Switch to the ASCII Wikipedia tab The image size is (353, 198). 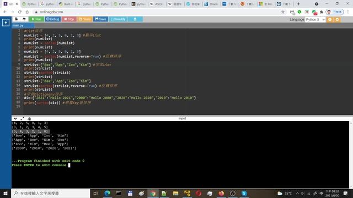click(x=157, y=4)
